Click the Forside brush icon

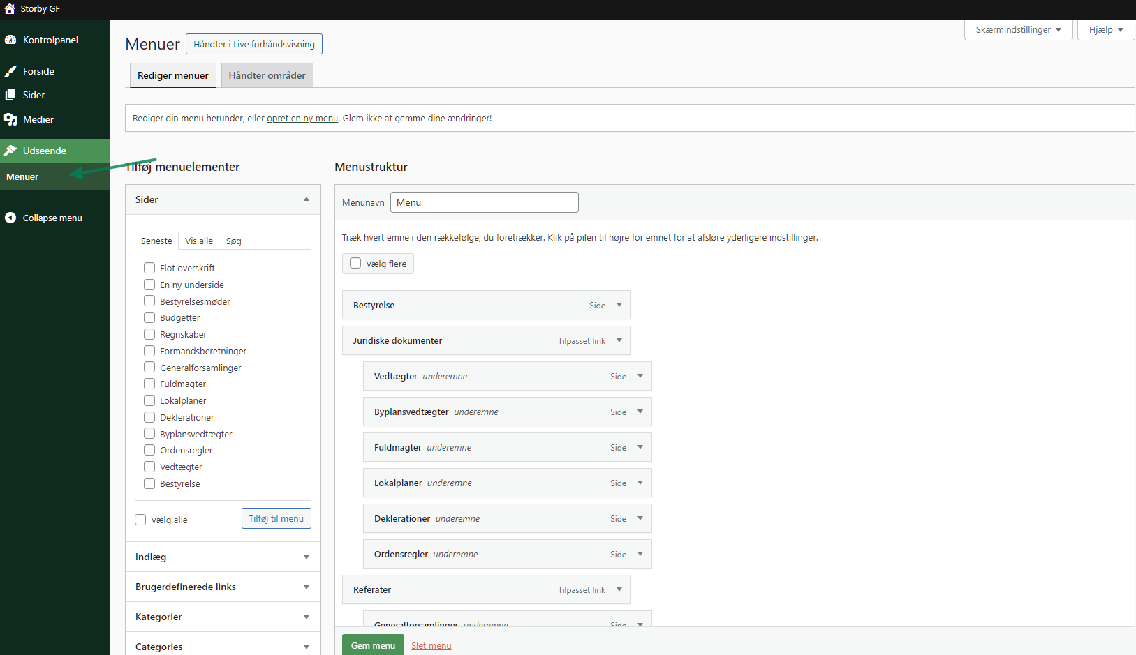point(10,71)
